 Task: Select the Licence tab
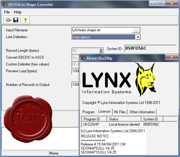(104, 111)
